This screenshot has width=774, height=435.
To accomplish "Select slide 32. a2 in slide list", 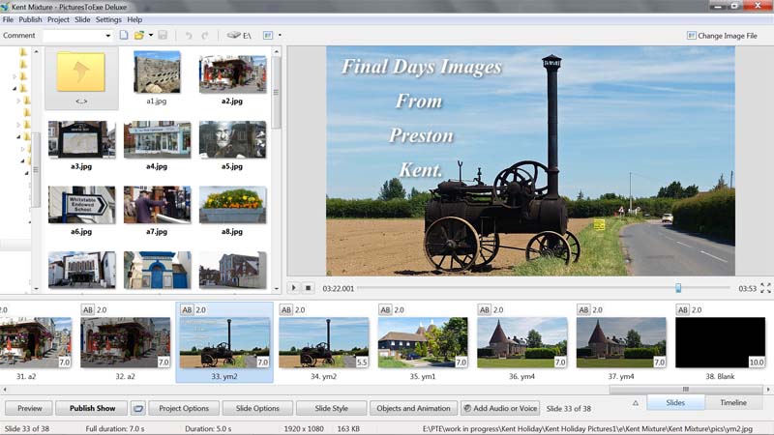I will point(126,342).
